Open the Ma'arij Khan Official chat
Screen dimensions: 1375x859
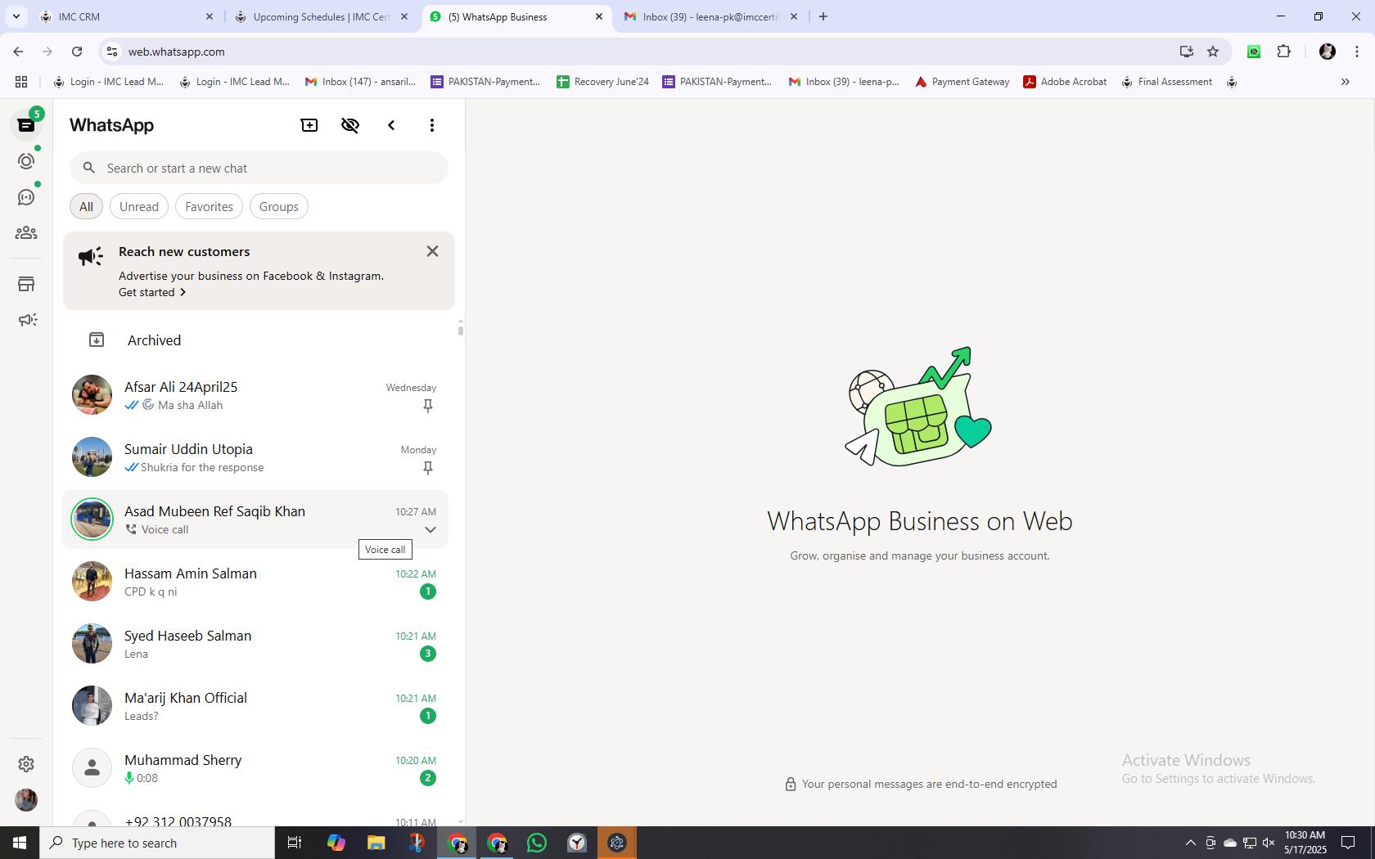(x=255, y=707)
